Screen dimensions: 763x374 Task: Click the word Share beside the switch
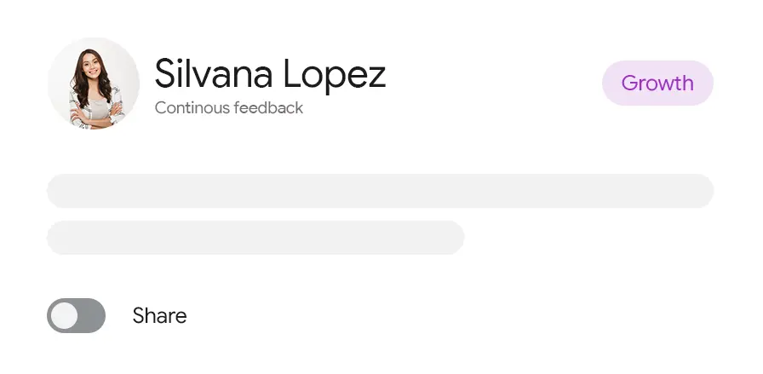tap(159, 316)
